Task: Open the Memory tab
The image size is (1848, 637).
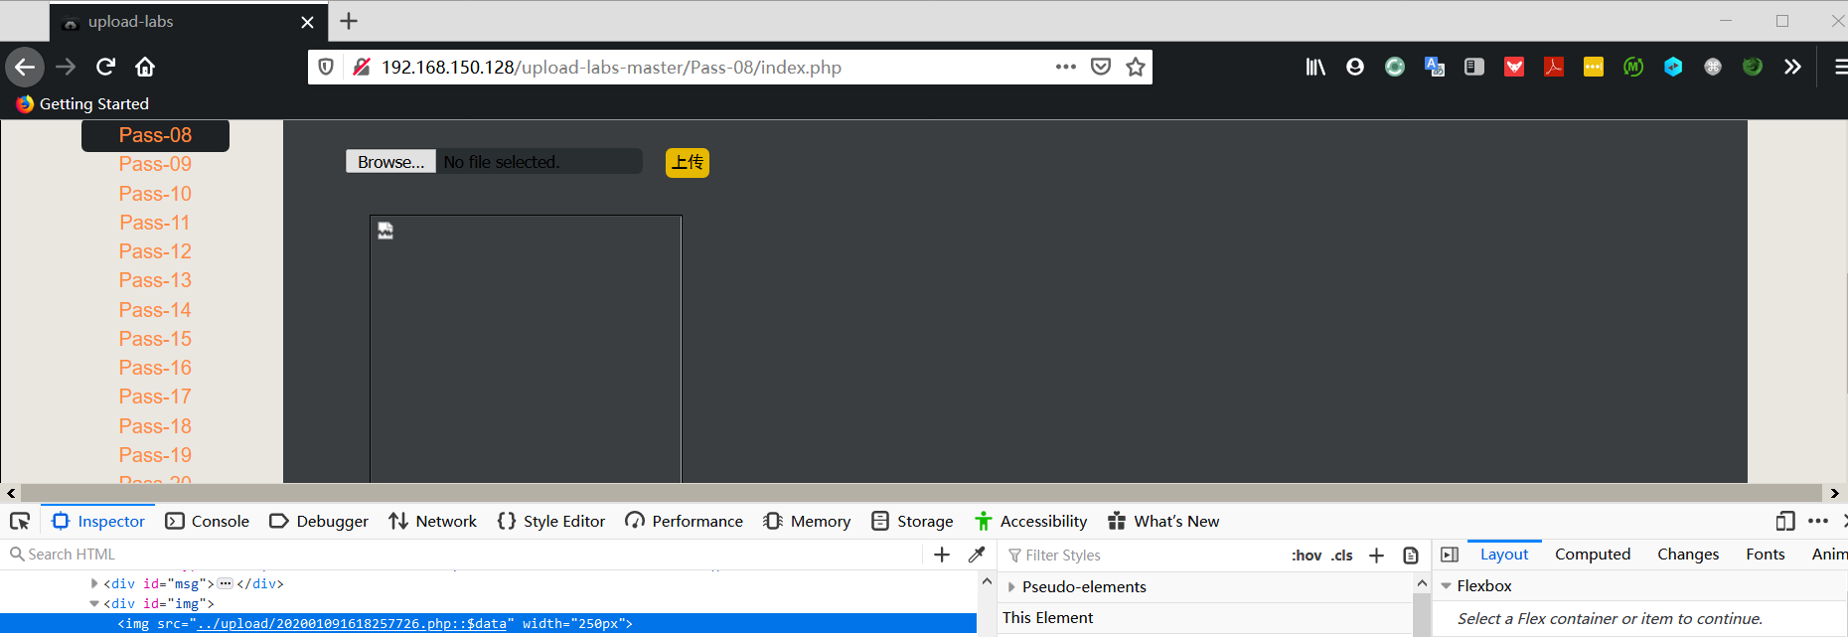Action: 807,521
